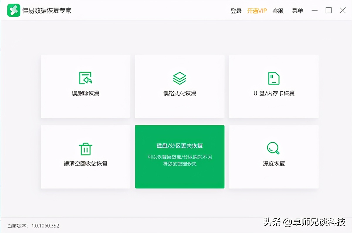Click the 开通VIP crown-colored label

[257, 11]
